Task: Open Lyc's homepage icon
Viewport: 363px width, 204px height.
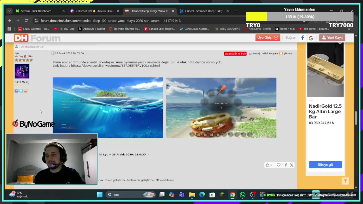Action: tap(26, 91)
